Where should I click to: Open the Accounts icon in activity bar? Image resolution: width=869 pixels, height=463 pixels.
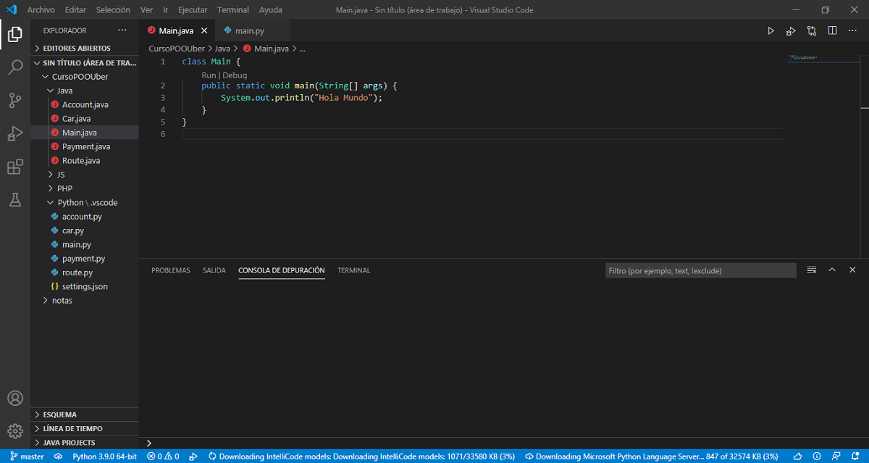15,398
